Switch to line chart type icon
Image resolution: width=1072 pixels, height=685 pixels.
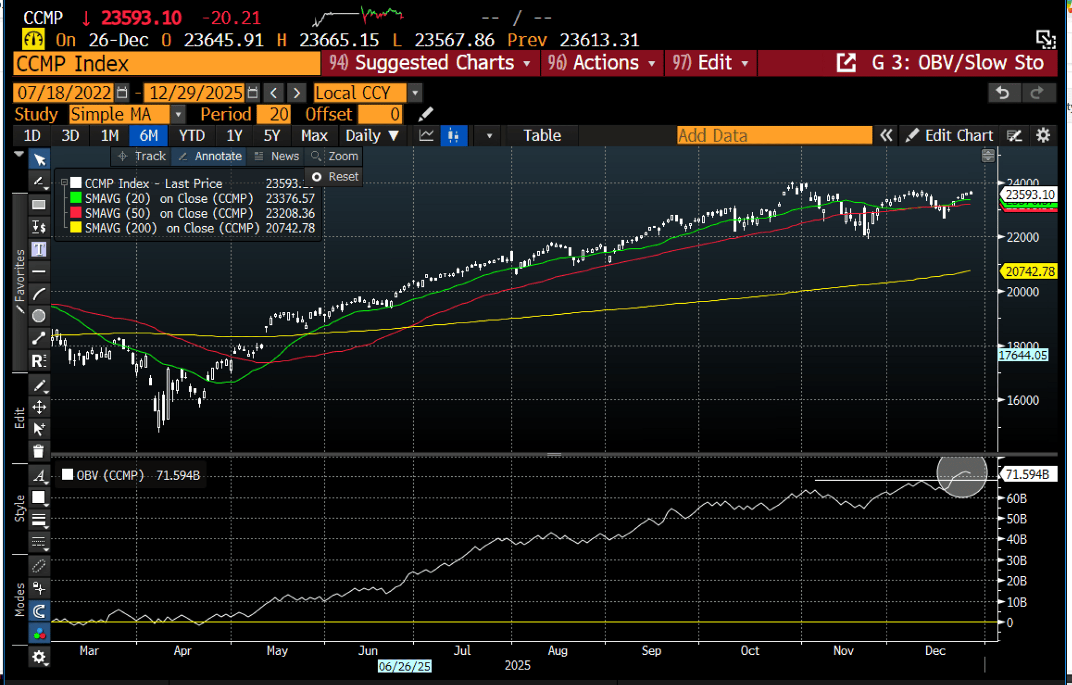click(x=427, y=136)
